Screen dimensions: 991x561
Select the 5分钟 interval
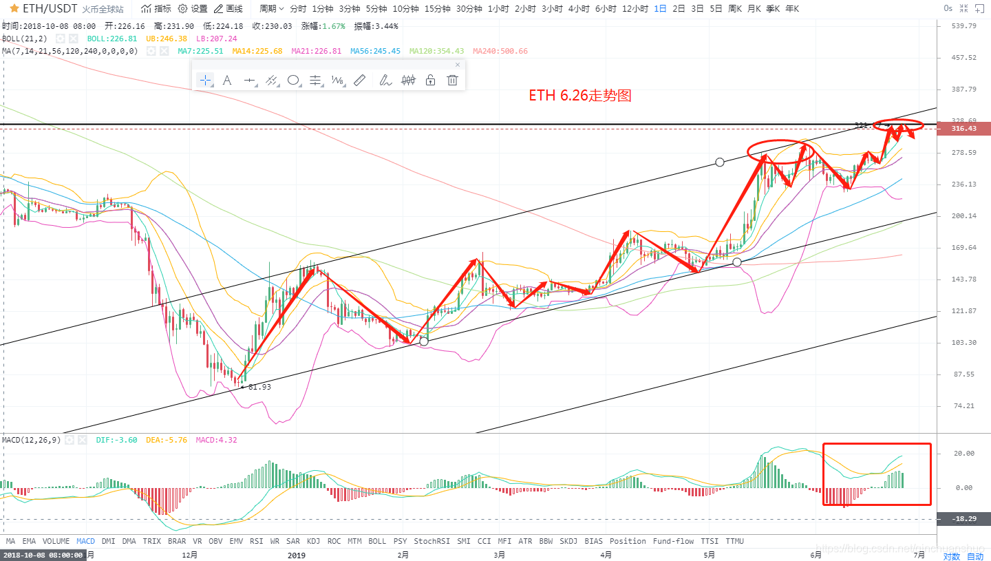tap(376, 9)
